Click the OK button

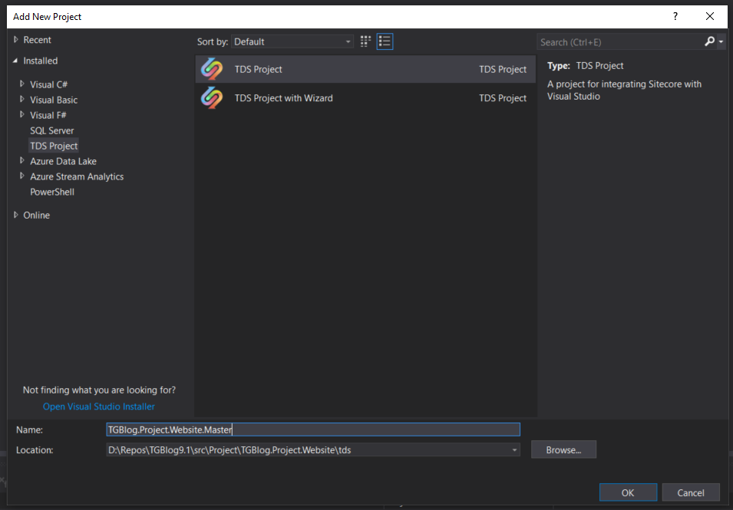click(628, 492)
